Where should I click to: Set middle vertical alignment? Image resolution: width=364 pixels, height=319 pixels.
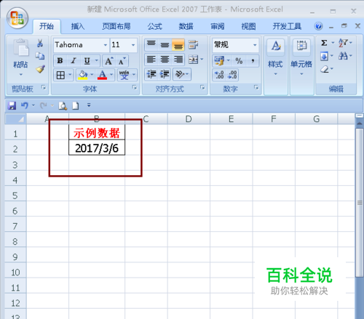[165, 44]
